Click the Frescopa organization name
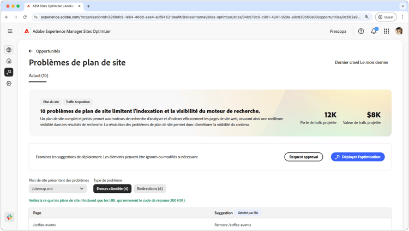 point(338,31)
